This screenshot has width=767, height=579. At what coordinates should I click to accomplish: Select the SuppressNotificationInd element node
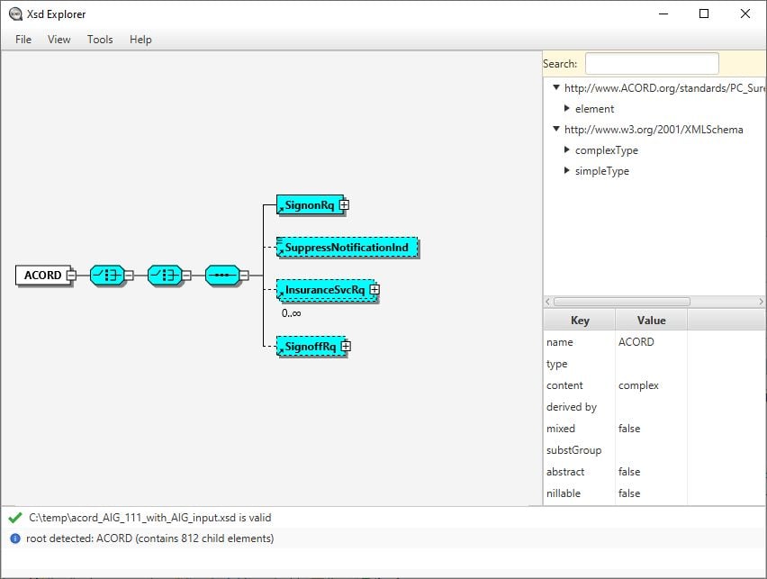click(x=346, y=247)
